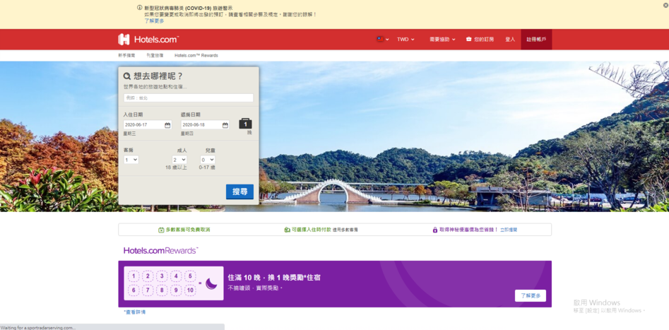Click the free-cancellation calendar check icon
Viewport: 669px width, 330px height.
tap(161, 230)
